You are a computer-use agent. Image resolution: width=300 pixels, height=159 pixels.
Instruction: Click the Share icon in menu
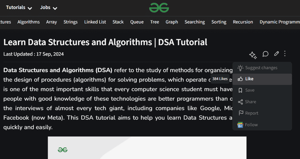[240, 102]
